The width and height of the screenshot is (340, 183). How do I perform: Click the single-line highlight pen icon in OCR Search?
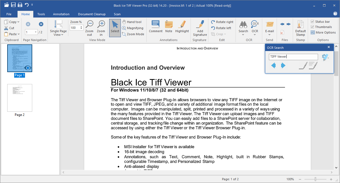point(303,66)
